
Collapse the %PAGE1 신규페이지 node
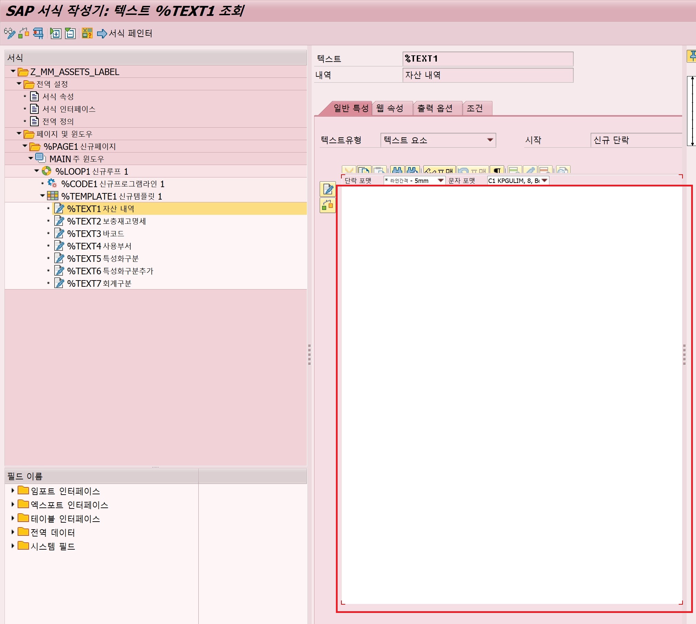pos(25,146)
